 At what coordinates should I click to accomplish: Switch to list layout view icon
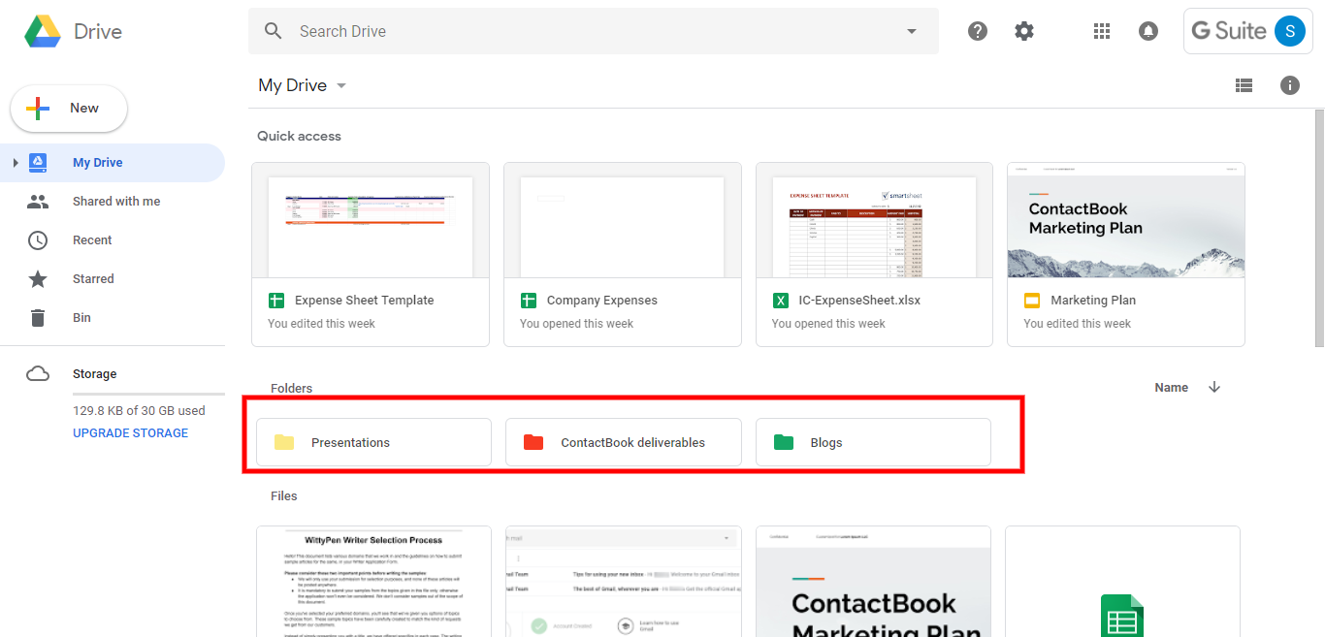click(1244, 85)
